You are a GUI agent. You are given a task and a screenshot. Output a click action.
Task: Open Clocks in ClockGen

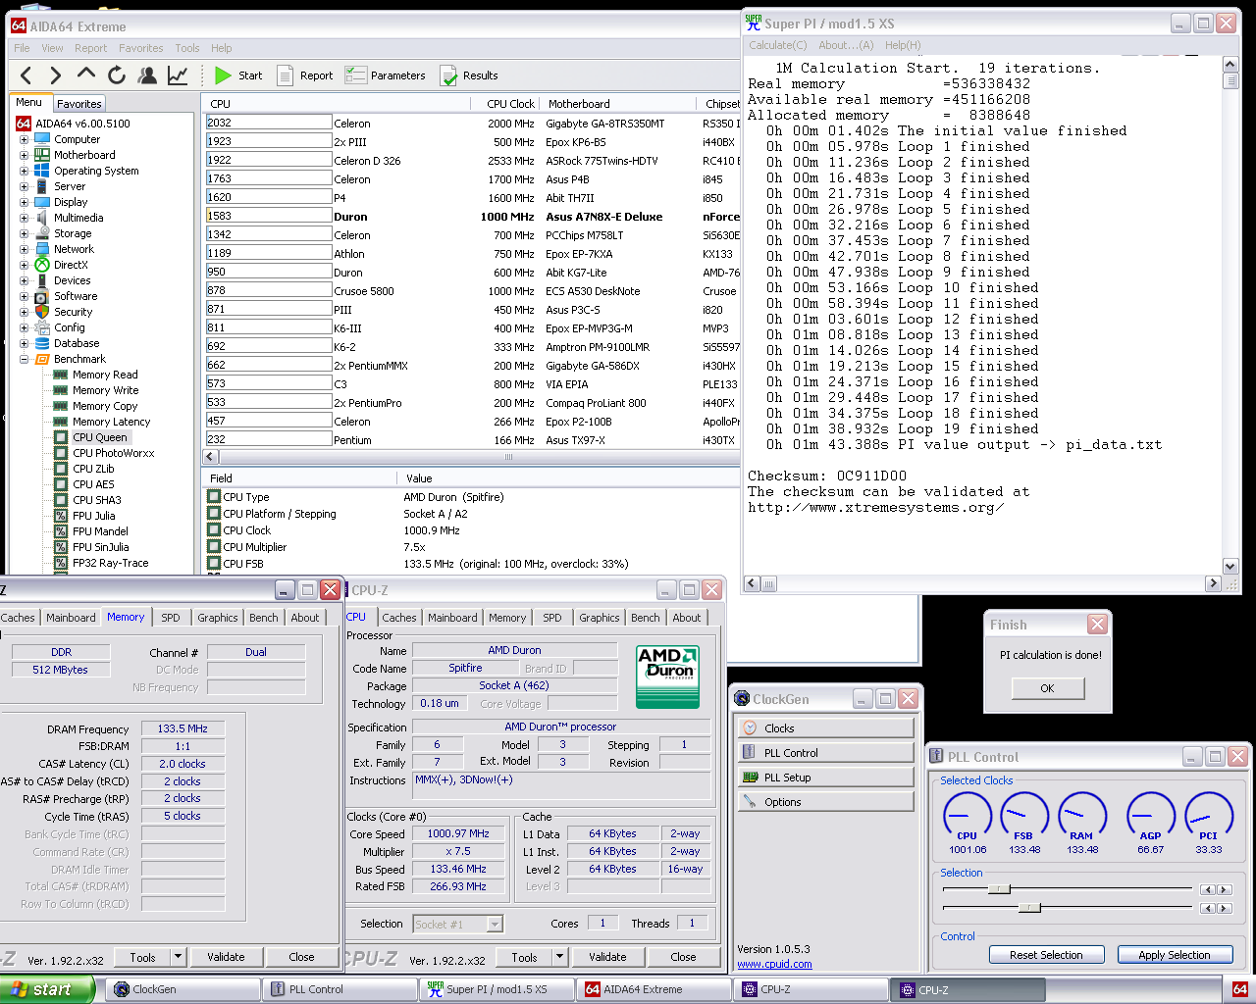[x=825, y=728]
